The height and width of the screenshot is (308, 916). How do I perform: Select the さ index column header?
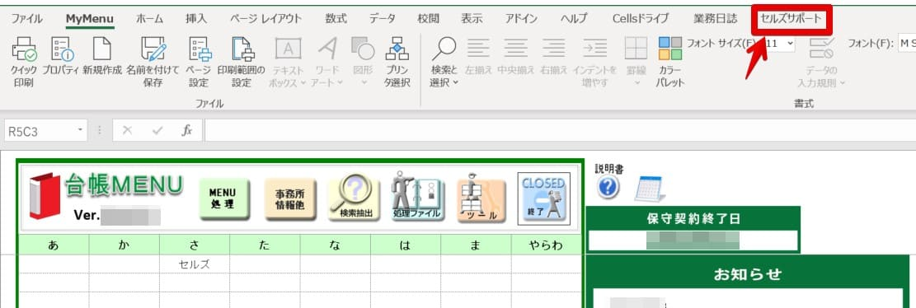tap(195, 245)
